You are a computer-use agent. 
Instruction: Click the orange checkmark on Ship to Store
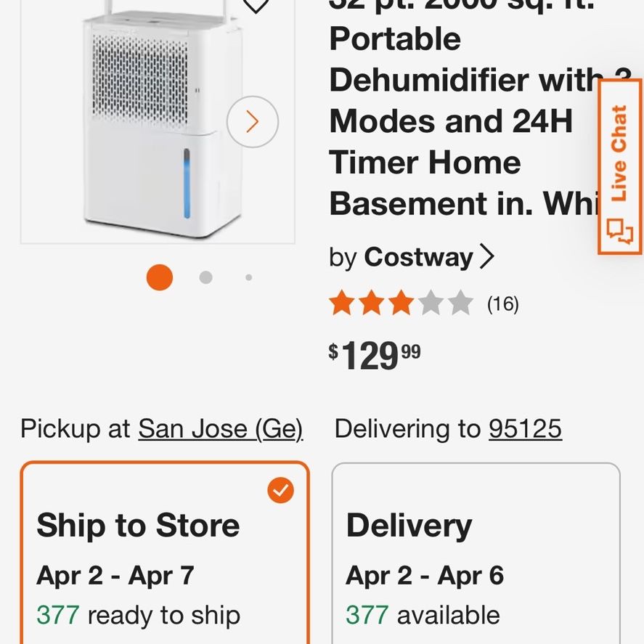pyautogui.click(x=280, y=490)
